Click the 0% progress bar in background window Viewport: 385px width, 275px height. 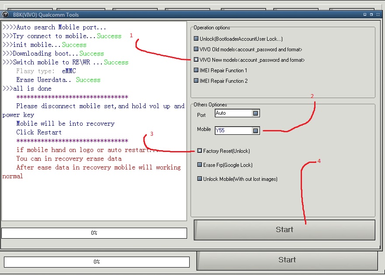coord(97,262)
